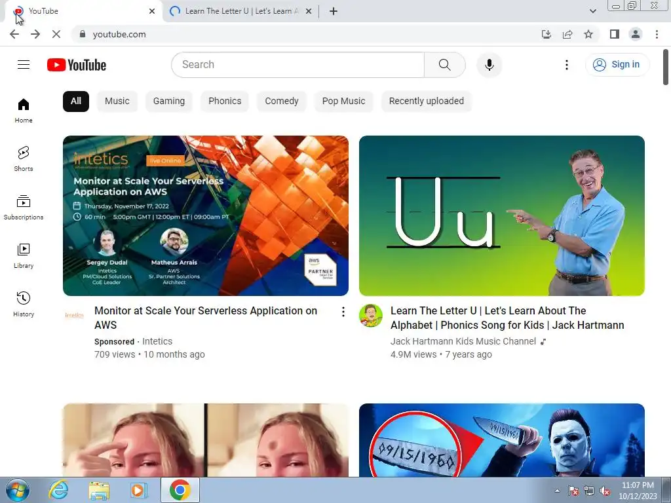
Task: Start voice search with the microphone
Action: 489,65
